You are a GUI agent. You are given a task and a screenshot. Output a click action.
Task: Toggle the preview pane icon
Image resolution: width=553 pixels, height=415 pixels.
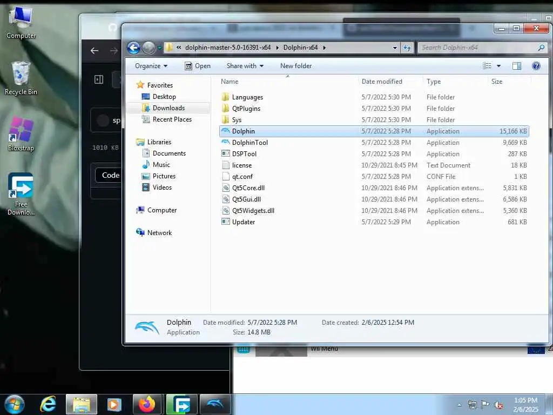pos(517,66)
